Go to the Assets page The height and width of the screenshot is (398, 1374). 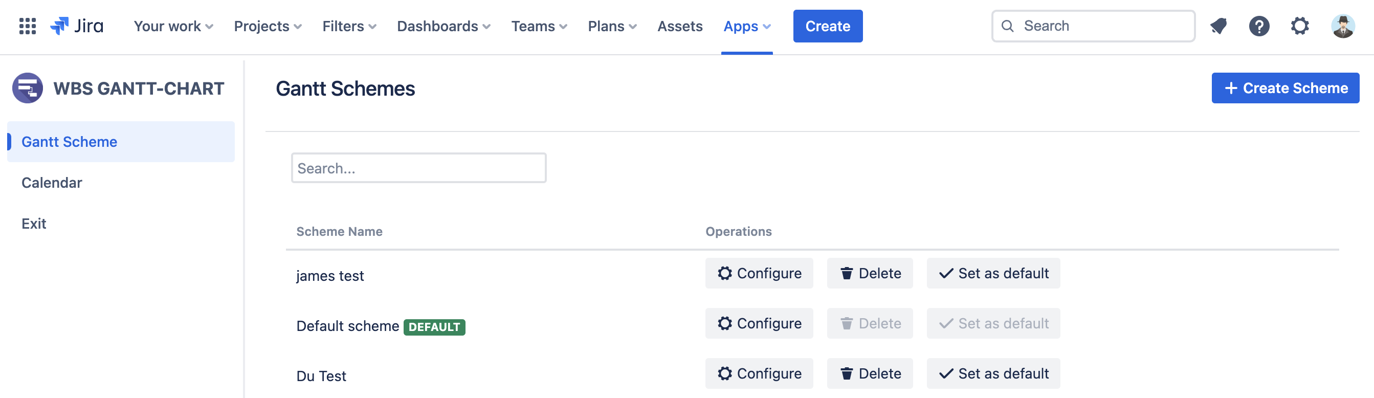[679, 26]
